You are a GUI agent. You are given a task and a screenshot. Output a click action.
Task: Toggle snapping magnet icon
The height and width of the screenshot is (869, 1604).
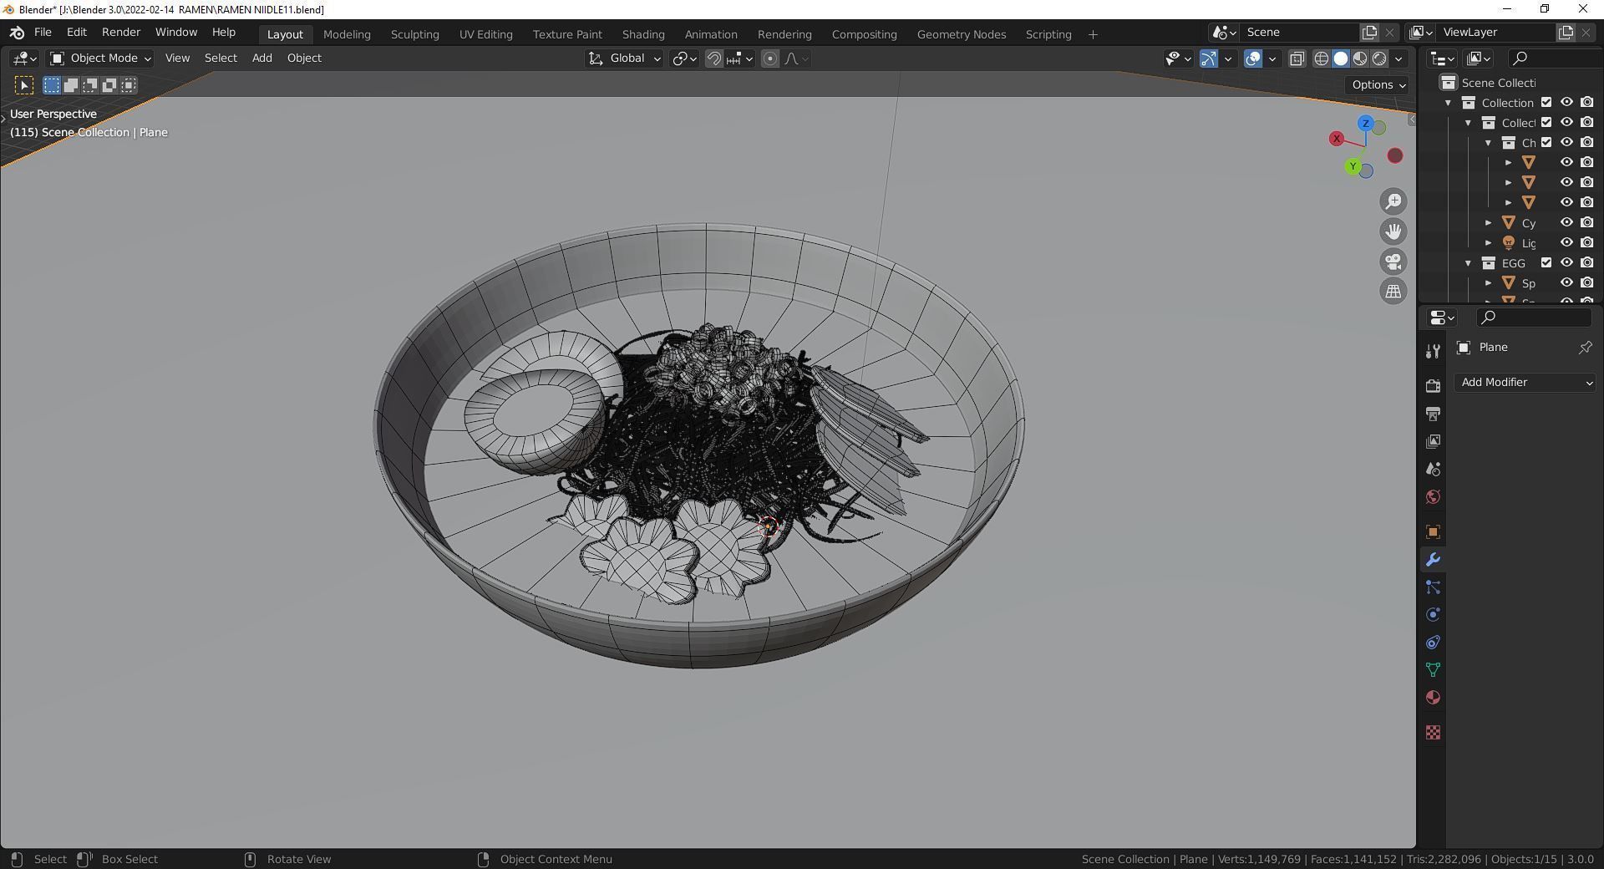point(714,58)
